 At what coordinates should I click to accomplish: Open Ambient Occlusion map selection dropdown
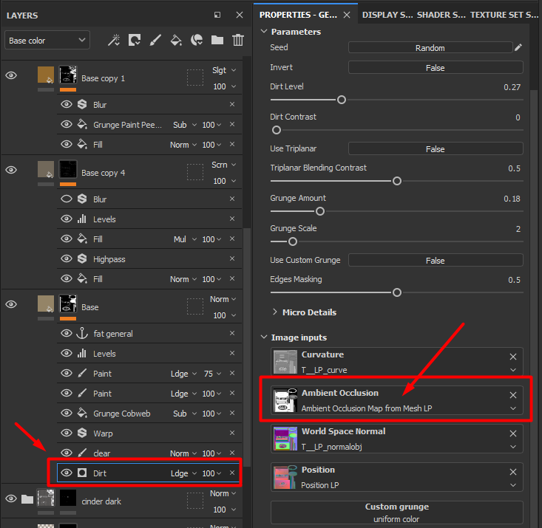pos(513,408)
